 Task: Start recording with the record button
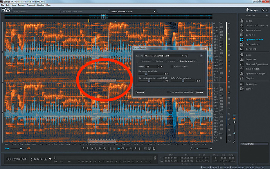[x=34, y=159]
